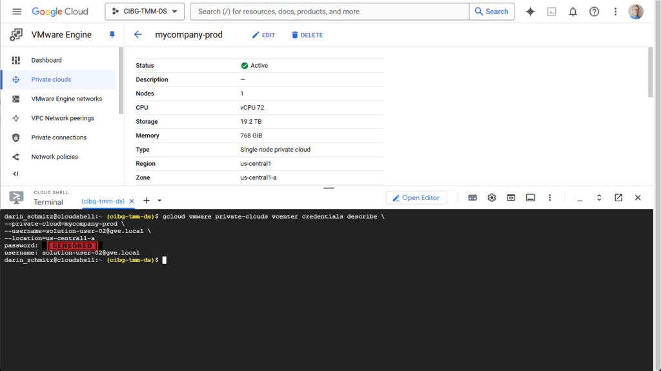Click the VMware Engine networks icon
Screen dimensions: 661x371
coord(16,99)
